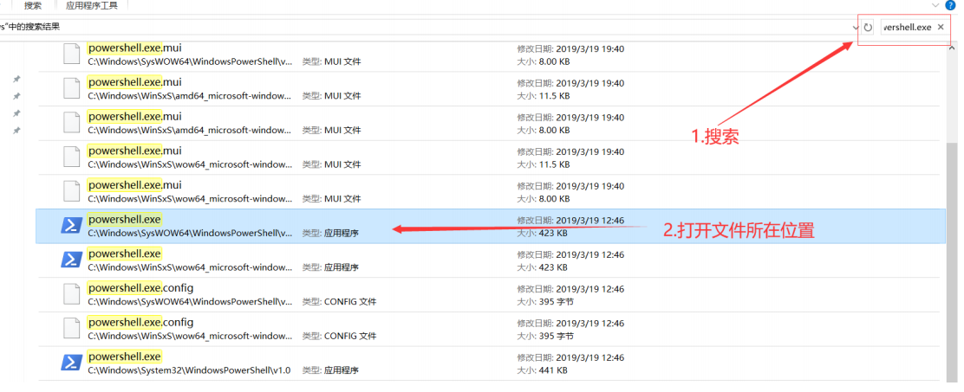Click file icon of wow64 8.00 KB powershell.exe.mui
This screenshot has width=964, height=392.
pos(72,191)
